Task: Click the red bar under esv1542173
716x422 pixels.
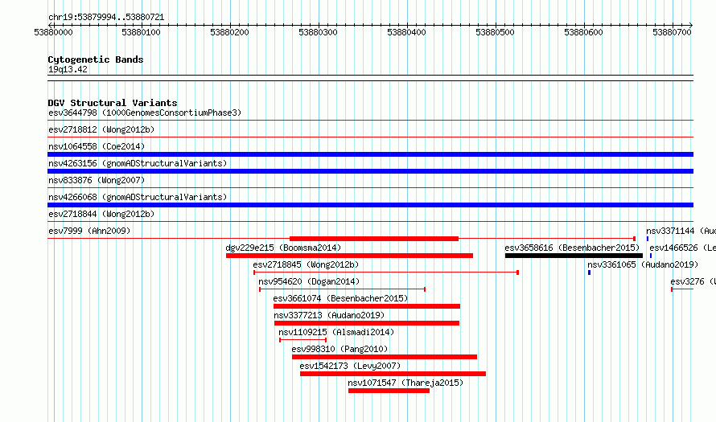Action: click(393, 374)
